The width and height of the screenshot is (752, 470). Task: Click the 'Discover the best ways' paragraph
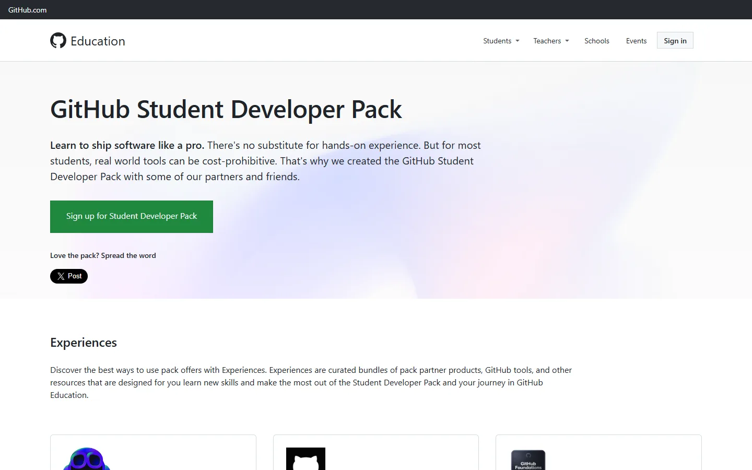(311, 382)
